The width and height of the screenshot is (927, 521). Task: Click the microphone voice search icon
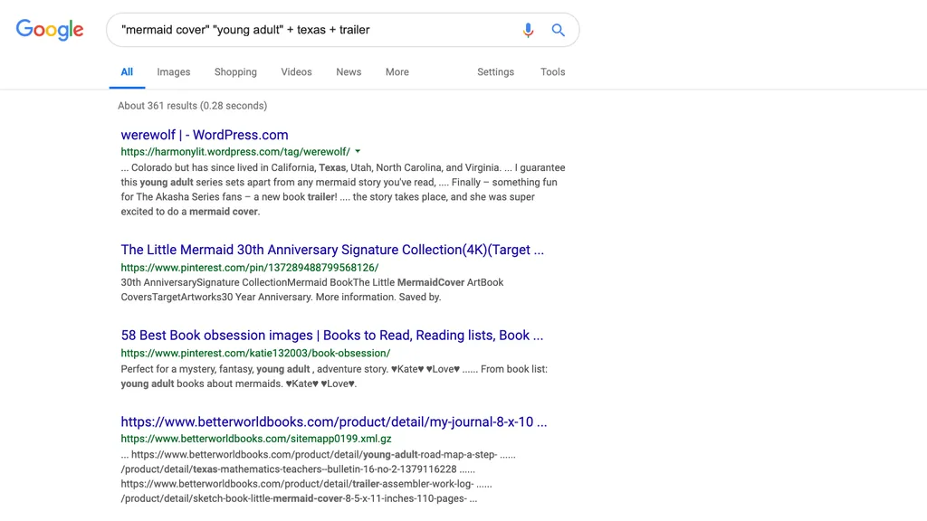click(x=528, y=30)
